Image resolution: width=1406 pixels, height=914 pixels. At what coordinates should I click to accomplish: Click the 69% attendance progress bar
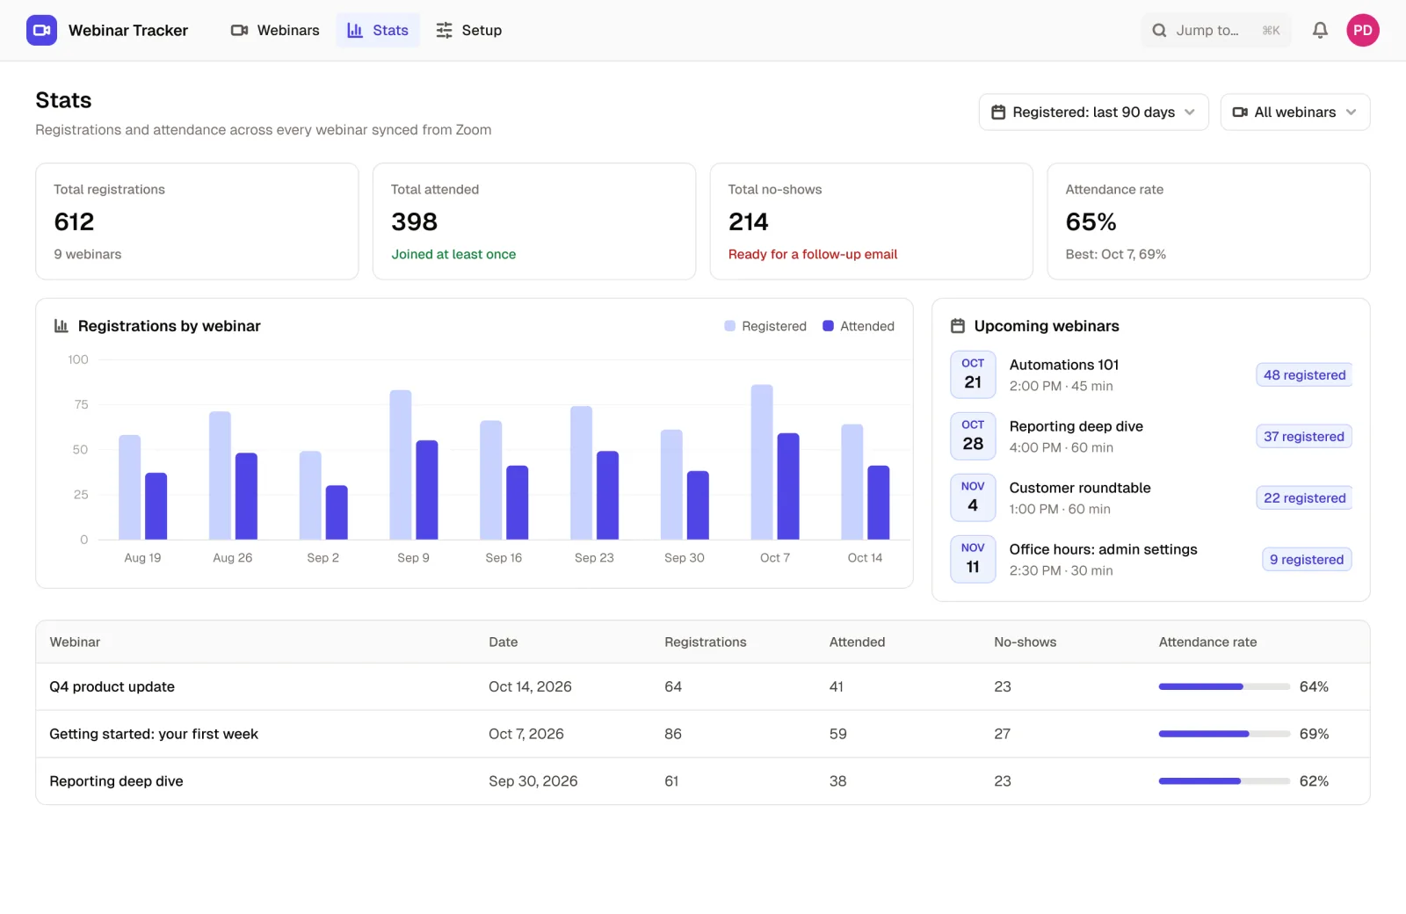[x=1224, y=734]
